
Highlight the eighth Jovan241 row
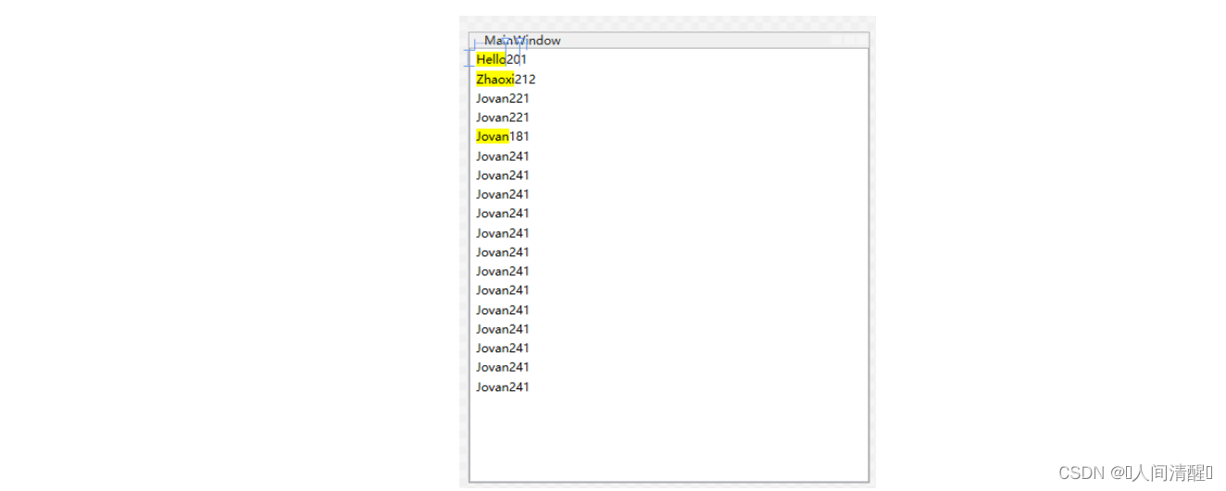tap(503, 290)
